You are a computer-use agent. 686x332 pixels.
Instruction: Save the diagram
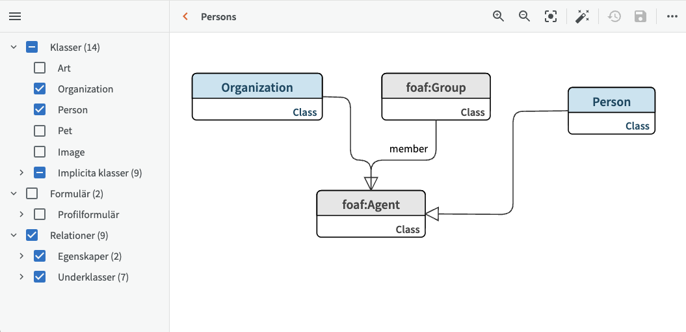tap(640, 16)
